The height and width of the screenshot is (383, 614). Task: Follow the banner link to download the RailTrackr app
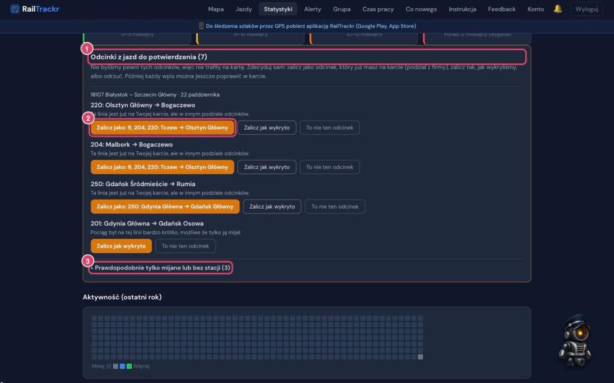click(x=311, y=26)
